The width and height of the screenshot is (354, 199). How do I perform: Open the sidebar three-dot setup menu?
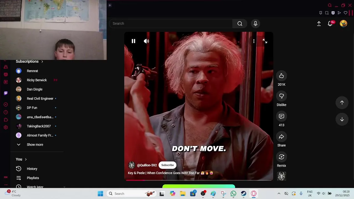[6, 185]
